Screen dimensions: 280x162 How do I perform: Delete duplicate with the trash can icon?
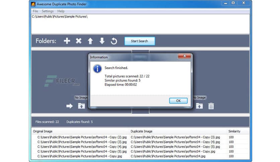tap(211, 106)
